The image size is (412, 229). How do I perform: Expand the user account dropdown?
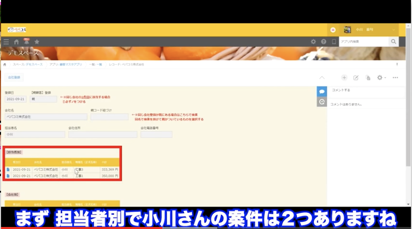point(394,30)
